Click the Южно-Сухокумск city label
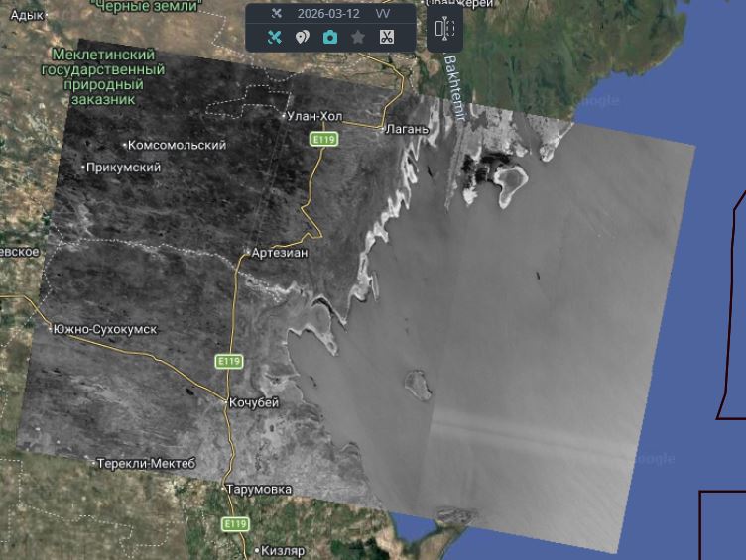The image size is (746, 560). tap(106, 329)
